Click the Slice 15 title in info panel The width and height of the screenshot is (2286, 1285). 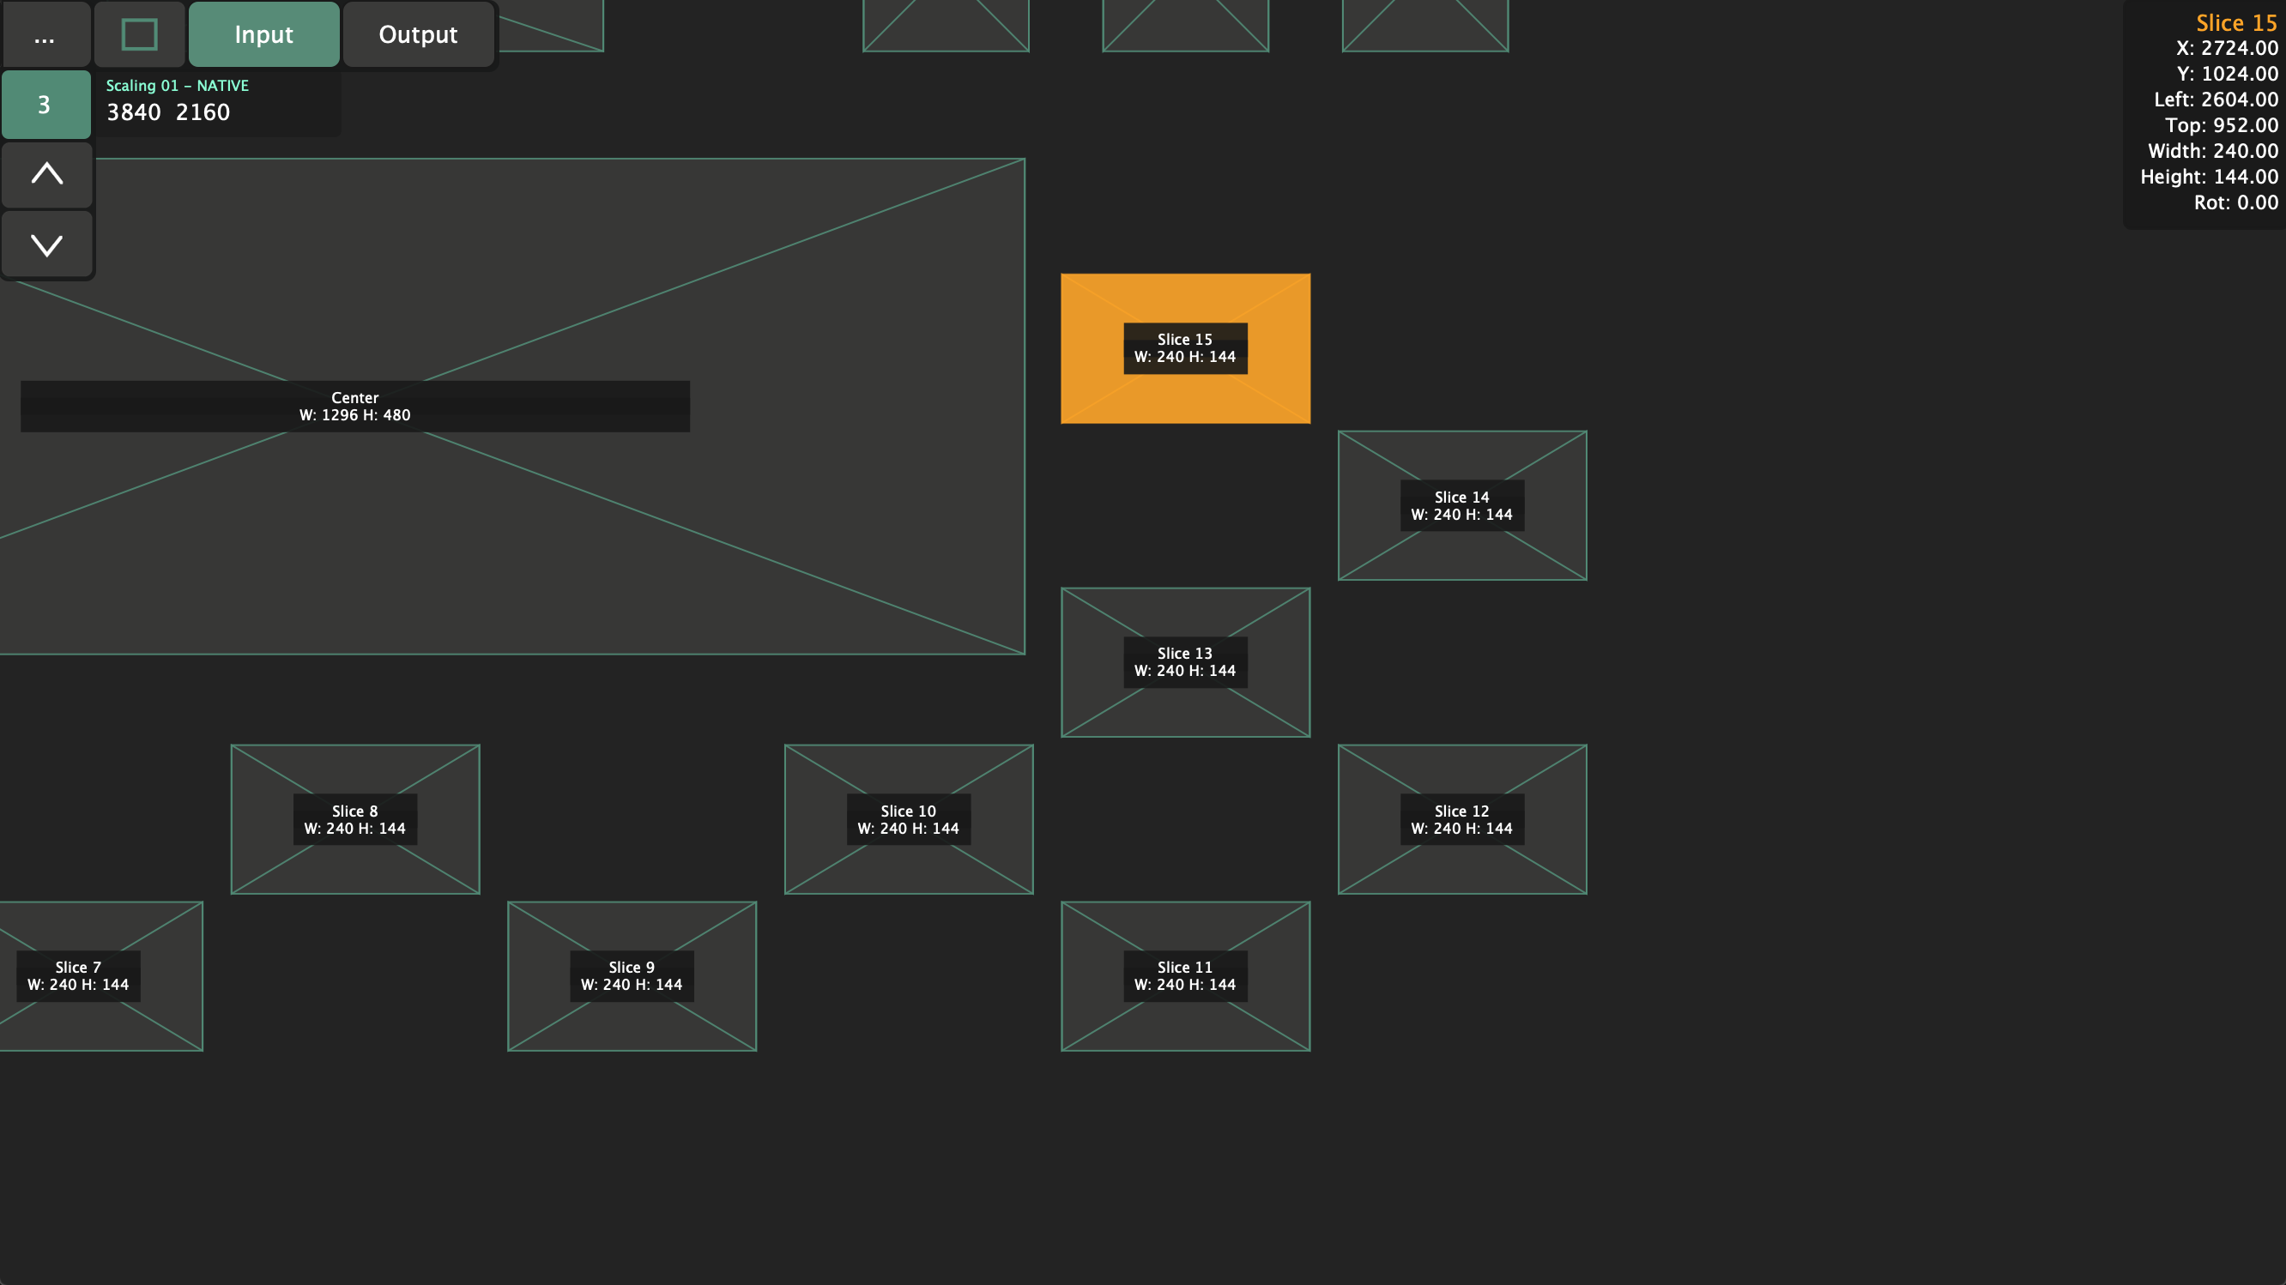[x=2236, y=23]
